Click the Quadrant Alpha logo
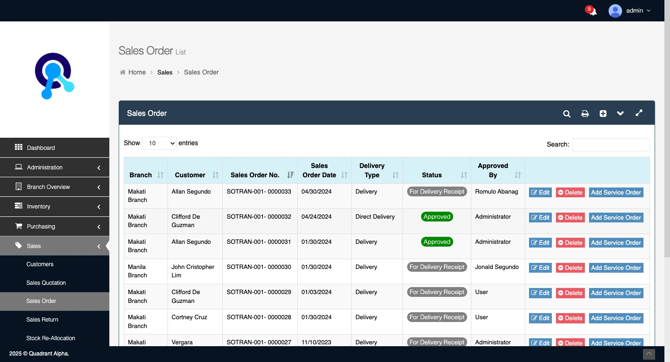 pyautogui.click(x=54, y=76)
